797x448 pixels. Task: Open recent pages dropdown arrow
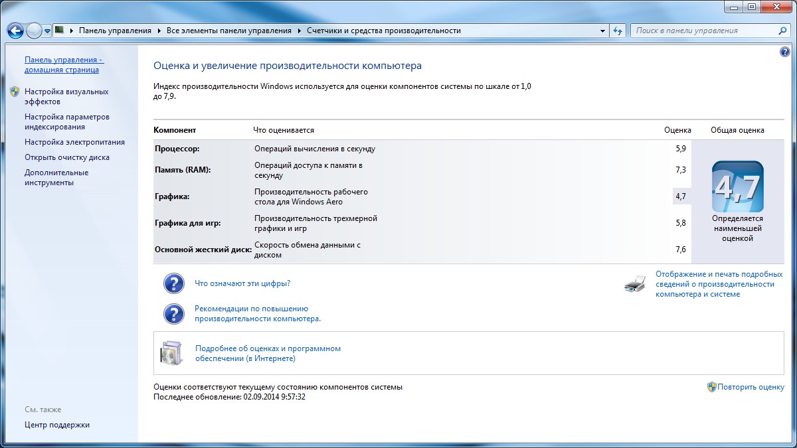48,31
